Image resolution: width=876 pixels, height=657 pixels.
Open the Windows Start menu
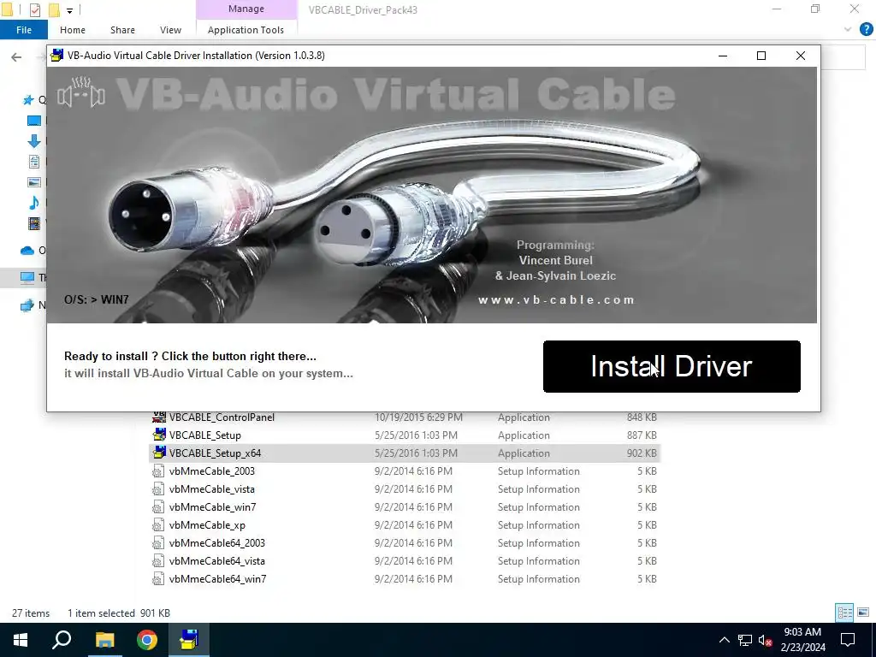pos(21,640)
